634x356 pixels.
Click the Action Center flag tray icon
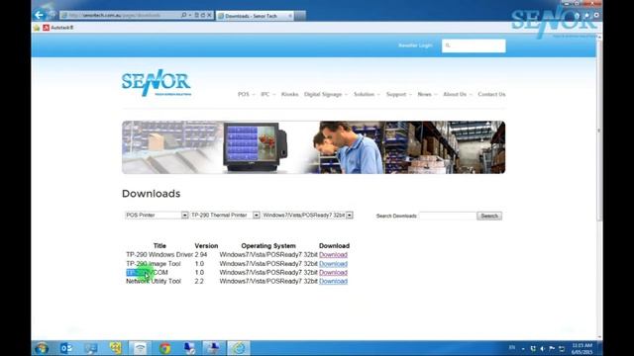pos(552,348)
